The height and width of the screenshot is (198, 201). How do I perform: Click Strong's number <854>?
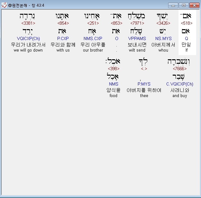click(x=63, y=23)
